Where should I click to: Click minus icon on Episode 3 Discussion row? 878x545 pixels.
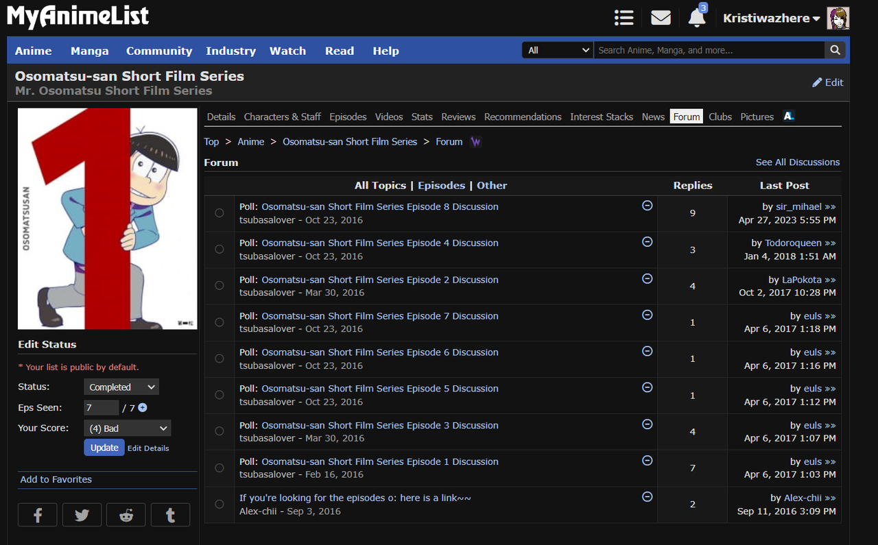pos(647,424)
